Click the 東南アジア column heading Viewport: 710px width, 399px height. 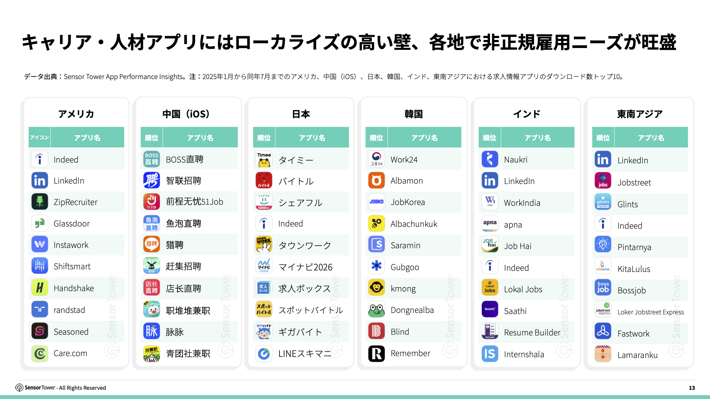pyautogui.click(x=639, y=114)
